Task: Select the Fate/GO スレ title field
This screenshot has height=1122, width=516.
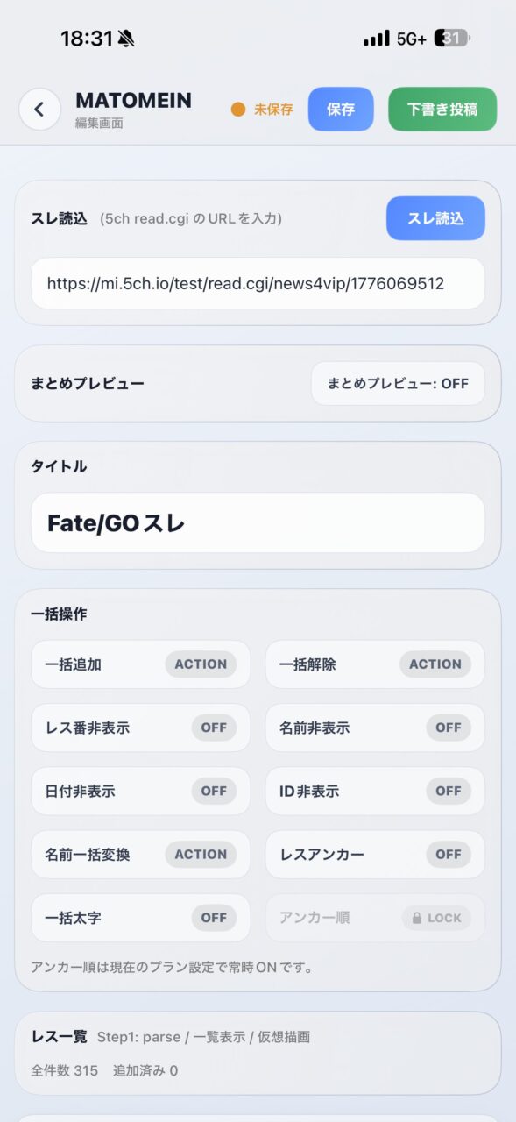Action: click(258, 522)
